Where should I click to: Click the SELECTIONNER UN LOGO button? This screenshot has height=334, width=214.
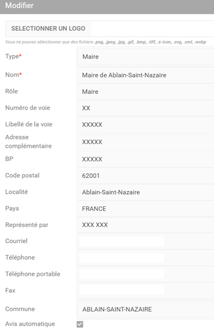pyautogui.click(x=48, y=28)
